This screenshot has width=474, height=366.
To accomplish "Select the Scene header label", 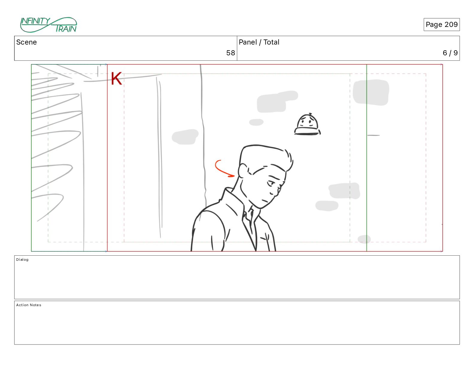I will coord(27,42).
